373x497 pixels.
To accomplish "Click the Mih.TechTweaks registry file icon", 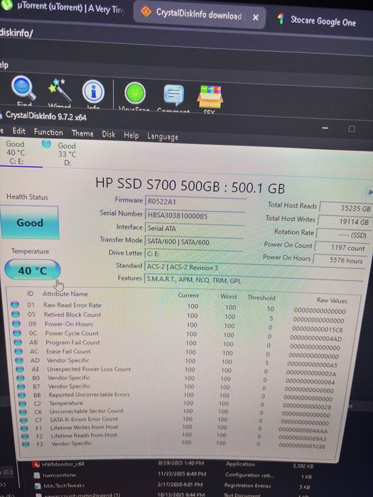I will pyautogui.click(x=38, y=486).
